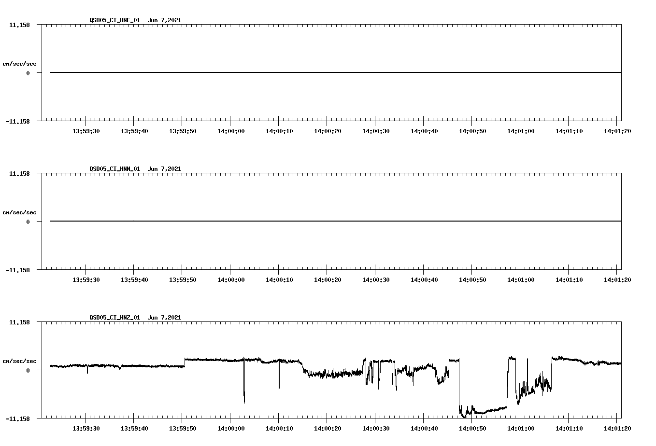Select the 11.158 upper limit on HNZ plot
This screenshot has height=446, width=656.
pyautogui.click(x=19, y=322)
